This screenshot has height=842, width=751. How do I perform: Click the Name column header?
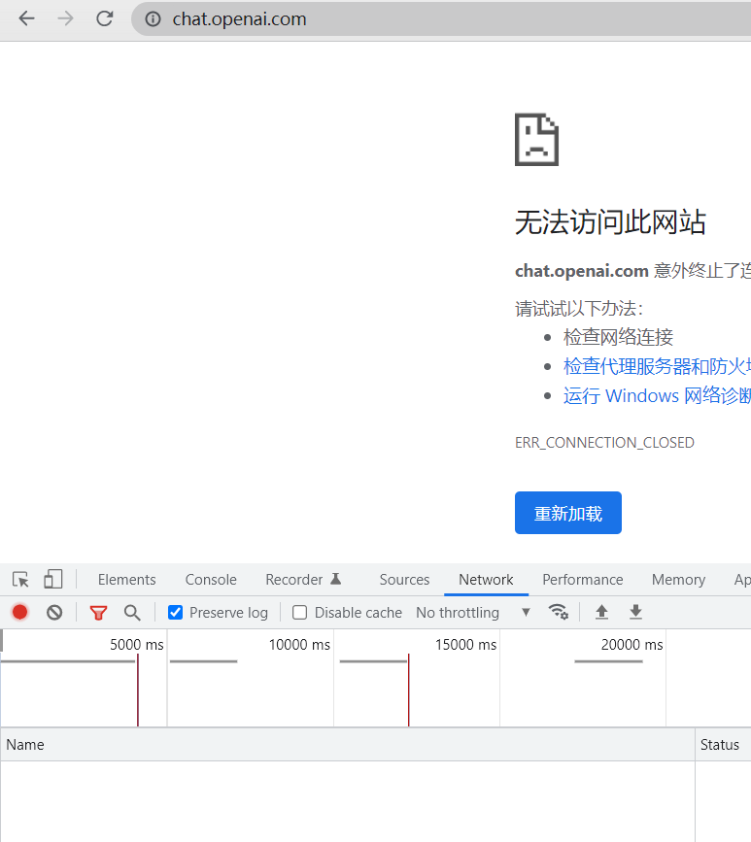(x=348, y=745)
